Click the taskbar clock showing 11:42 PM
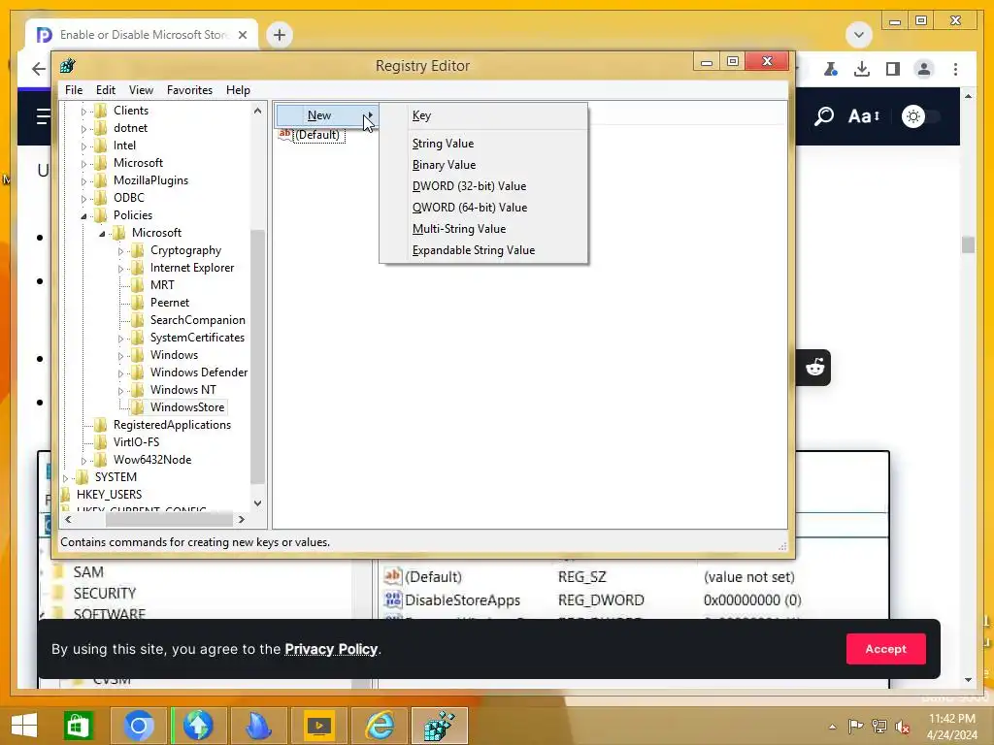994x745 pixels. tap(951, 719)
